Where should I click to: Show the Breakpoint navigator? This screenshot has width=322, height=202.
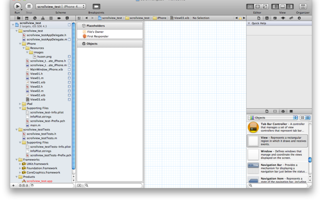[x=59, y=18]
